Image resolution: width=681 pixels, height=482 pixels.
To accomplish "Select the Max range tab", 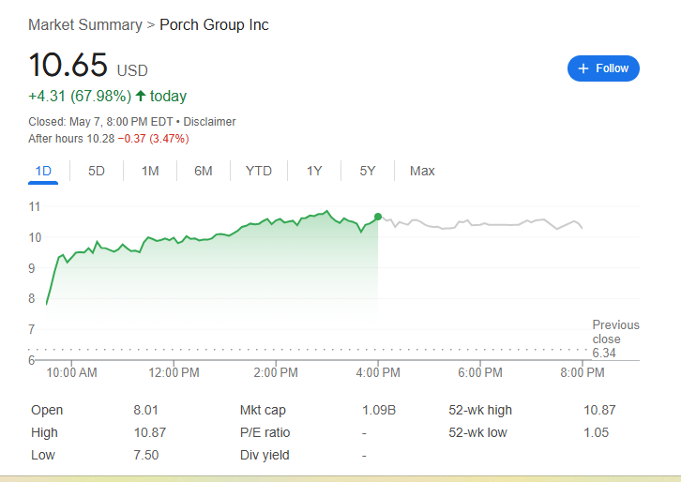I will point(422,171).
